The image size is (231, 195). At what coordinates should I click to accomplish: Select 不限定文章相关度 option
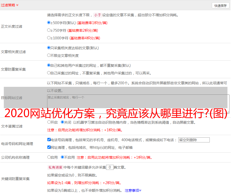[49, 55]
